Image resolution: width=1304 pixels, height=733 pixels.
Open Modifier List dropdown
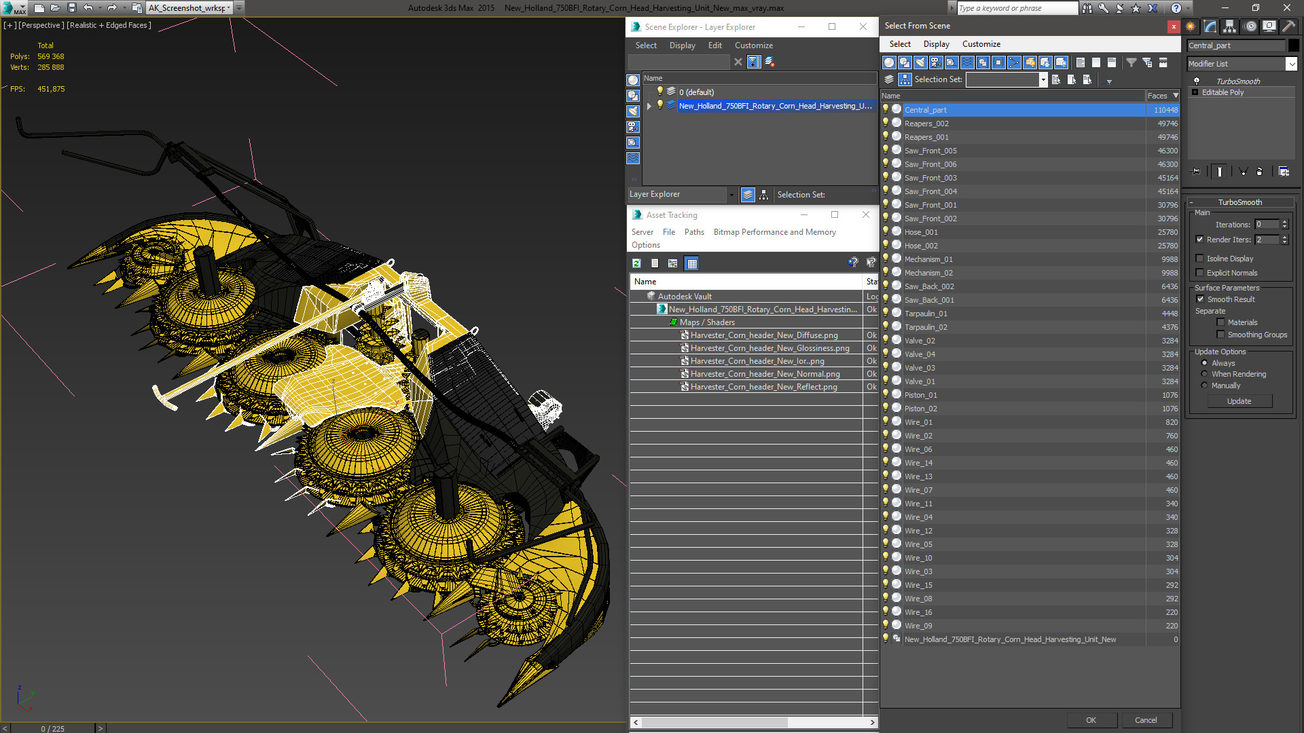point(1291,64)
